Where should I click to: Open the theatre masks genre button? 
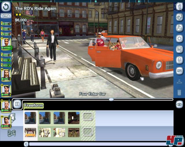6,16
